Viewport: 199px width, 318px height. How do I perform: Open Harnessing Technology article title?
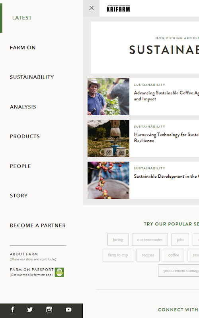[x=166, y=138]
